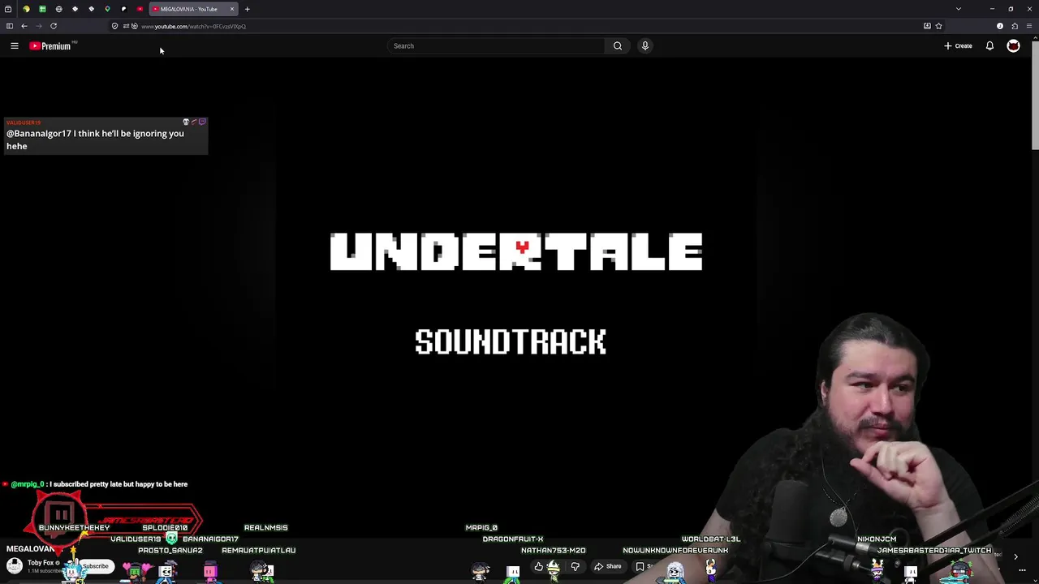Open the install/save page icon beside star
The height and width of the screenshot is (584, 1039).
point(927,26)
